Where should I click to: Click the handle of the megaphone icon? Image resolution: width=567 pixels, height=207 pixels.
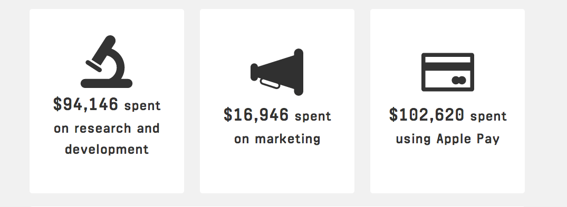(x=270, y=84)
